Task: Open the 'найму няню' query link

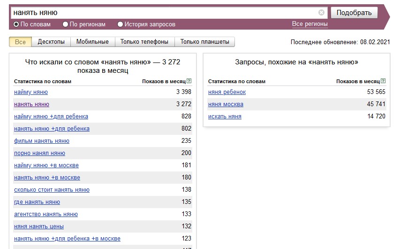Action: [31, 92]
